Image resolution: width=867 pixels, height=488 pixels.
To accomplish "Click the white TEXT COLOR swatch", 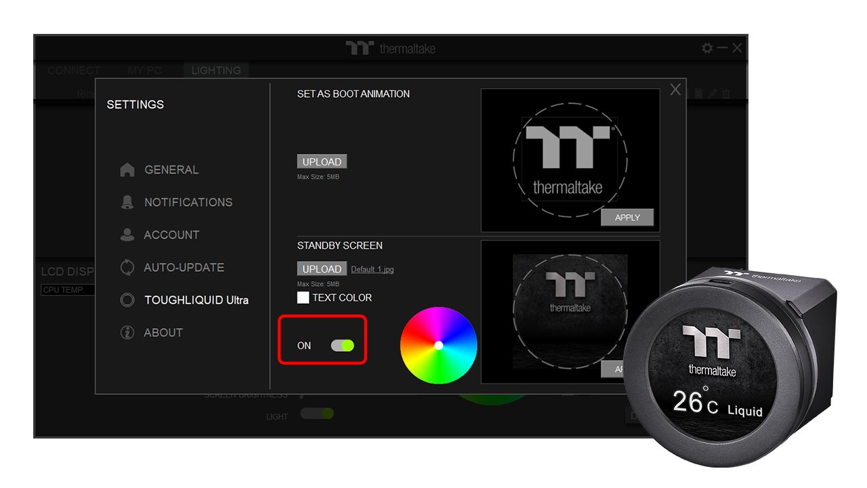I will click(303, 298).
